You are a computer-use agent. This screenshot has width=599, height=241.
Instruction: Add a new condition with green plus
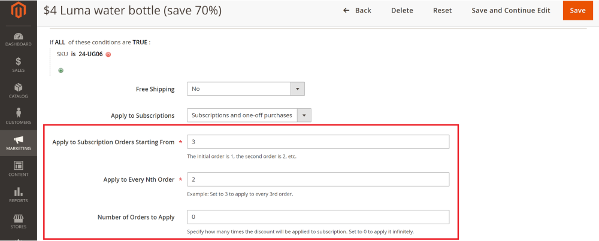point(60,70)
